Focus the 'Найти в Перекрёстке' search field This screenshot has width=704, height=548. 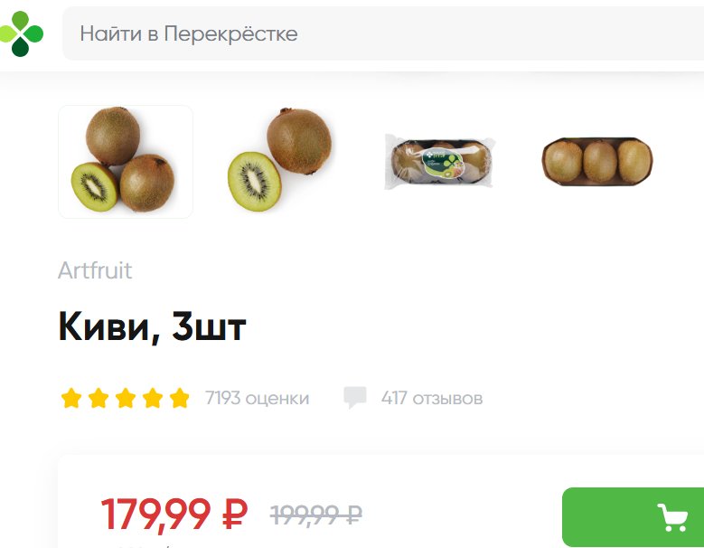coord(383,33)
